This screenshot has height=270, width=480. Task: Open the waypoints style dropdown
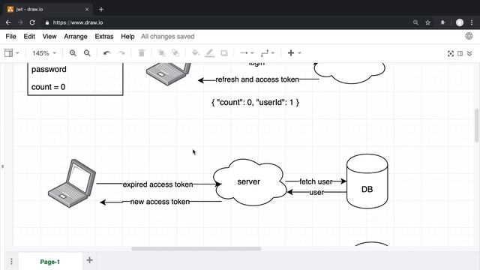tap(268, 53)
